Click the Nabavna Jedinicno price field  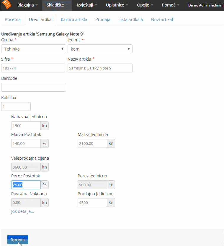pyautogui.click(x=26, y=126)
